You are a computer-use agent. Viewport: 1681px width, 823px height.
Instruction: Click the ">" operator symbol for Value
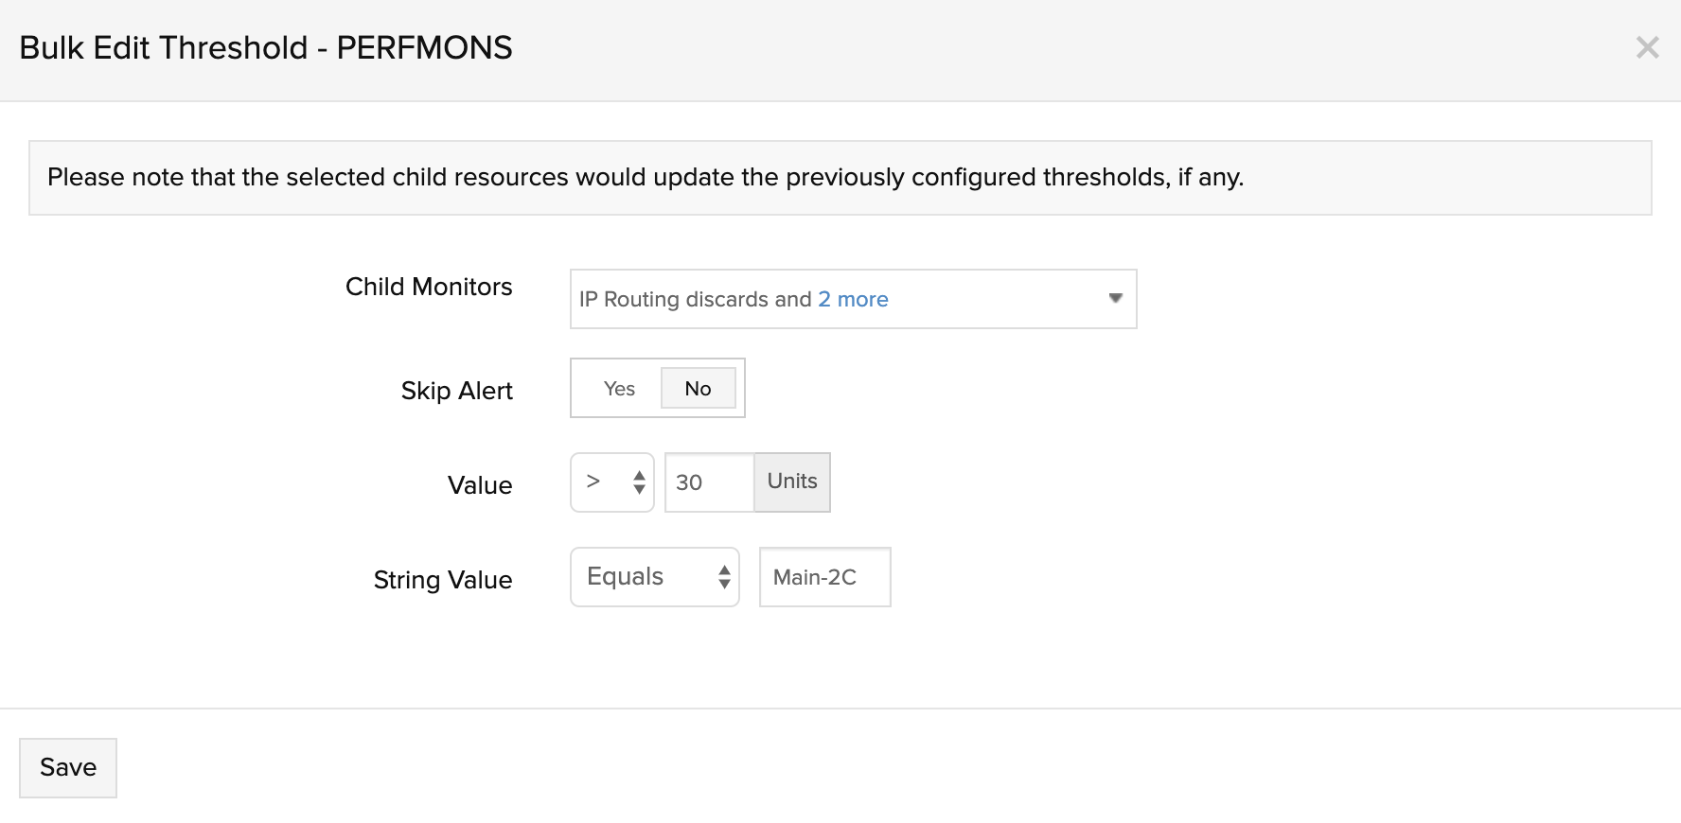(x=593, y=482)
